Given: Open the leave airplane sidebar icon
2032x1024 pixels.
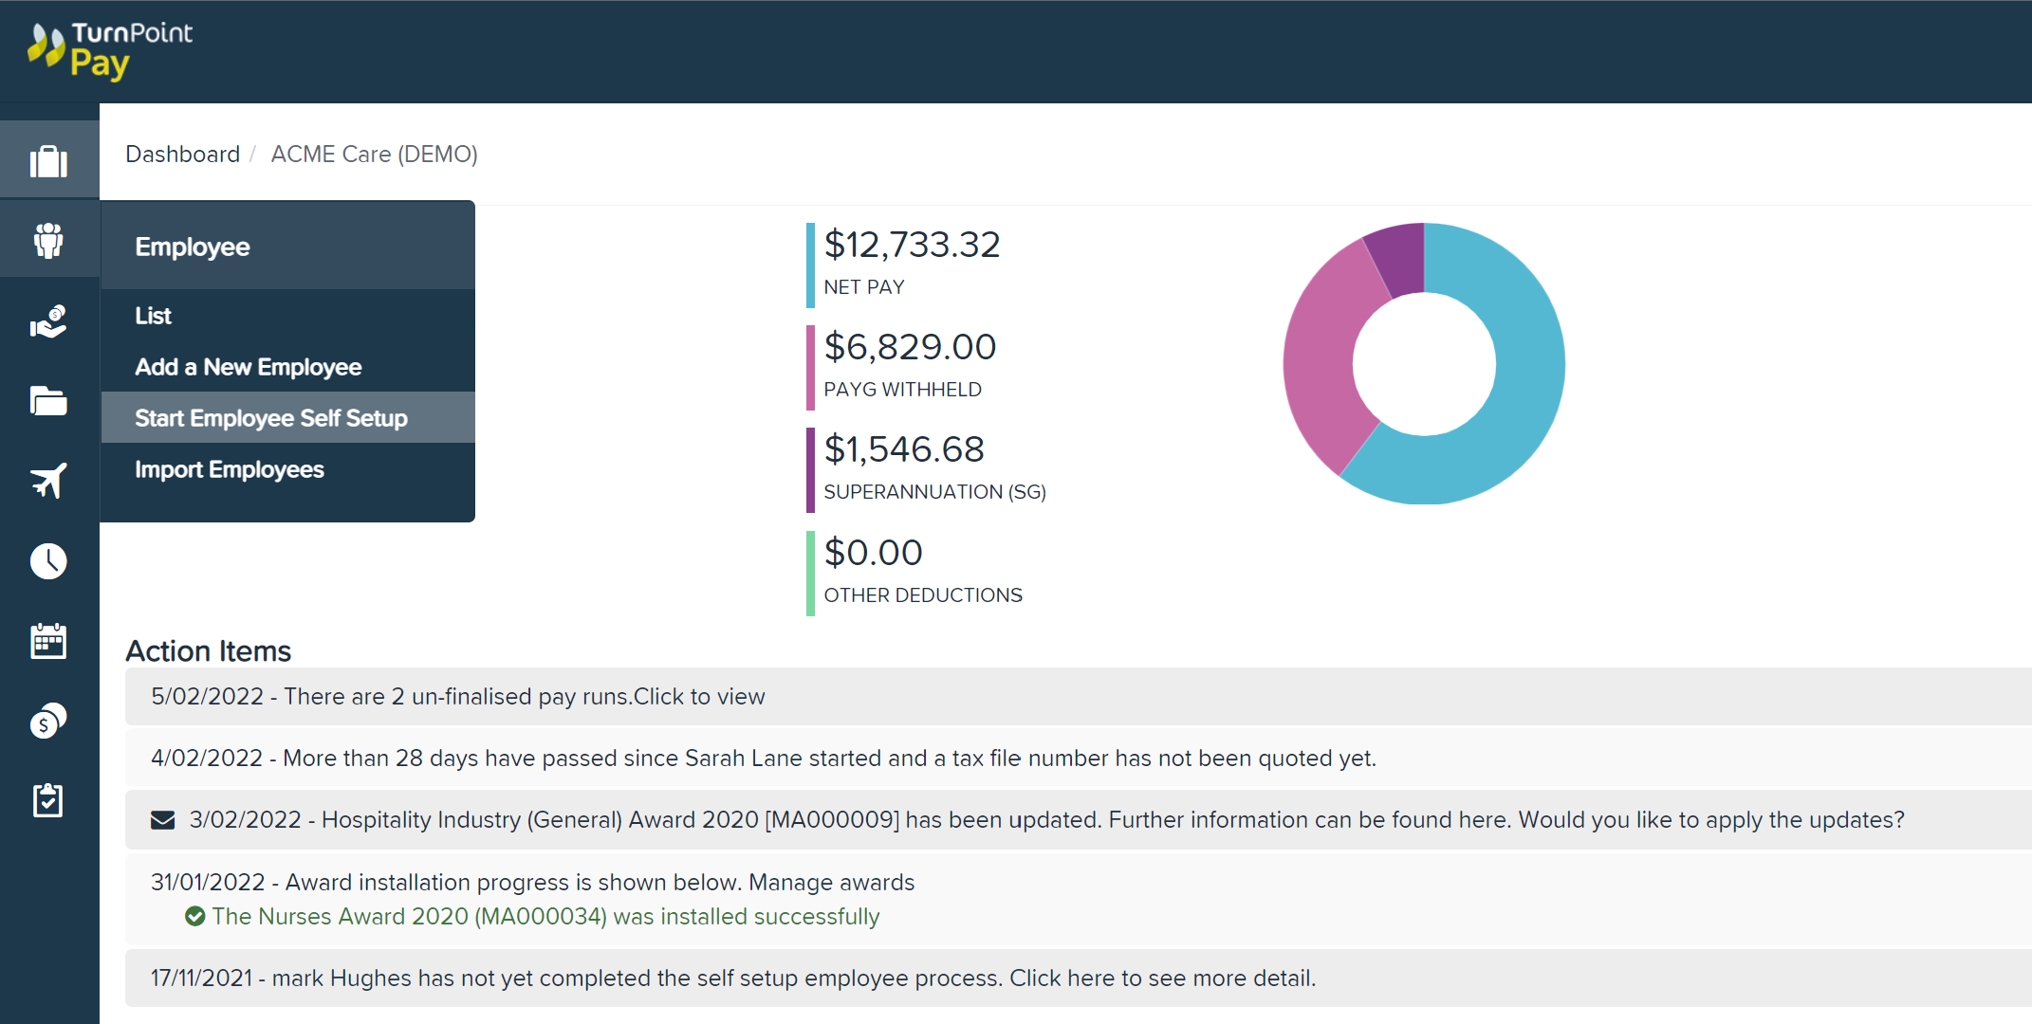Looking at the screenshot, I should [48, 481].
